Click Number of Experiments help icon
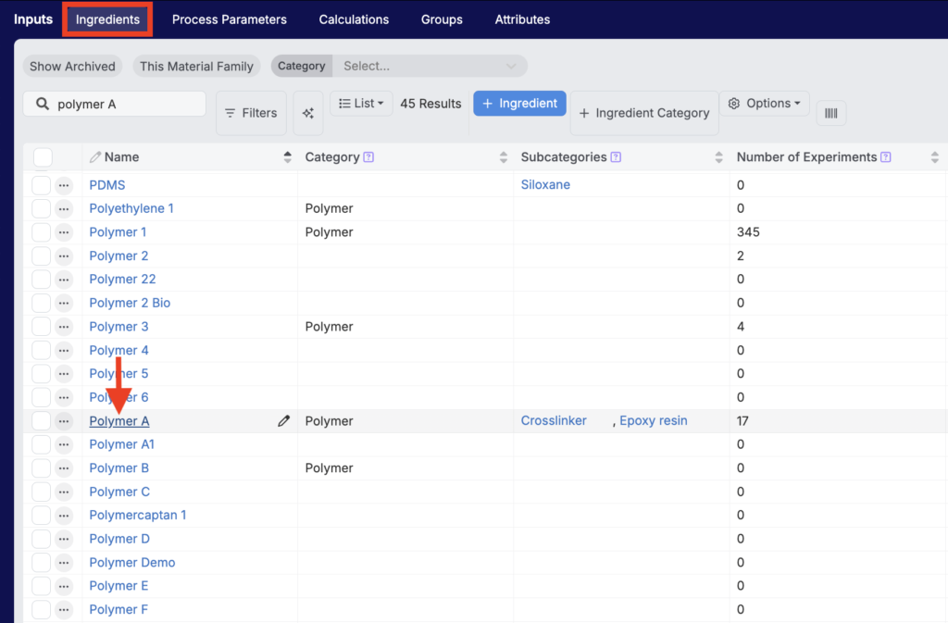948x623 pixels. (886, 157)
